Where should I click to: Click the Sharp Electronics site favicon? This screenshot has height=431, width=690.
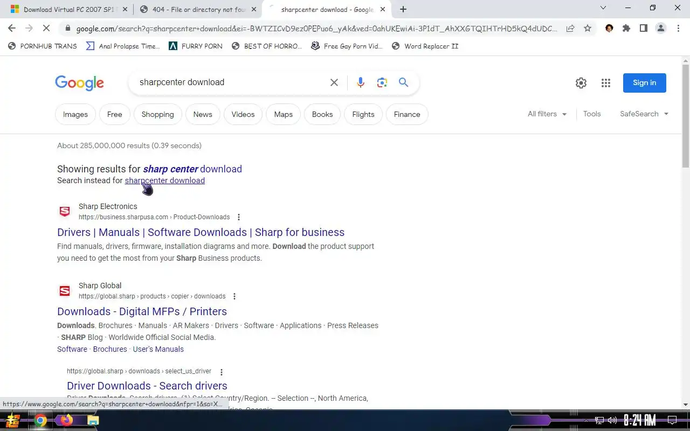65,212
